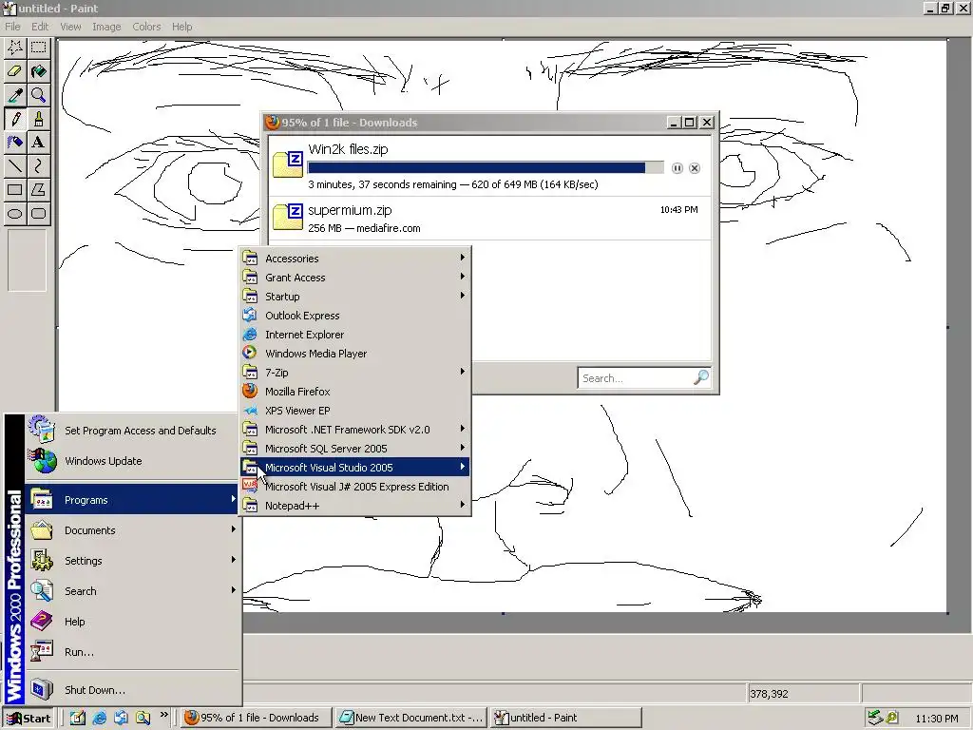
Task: Select the Brush tool in Paint
Action: point(38,119)
